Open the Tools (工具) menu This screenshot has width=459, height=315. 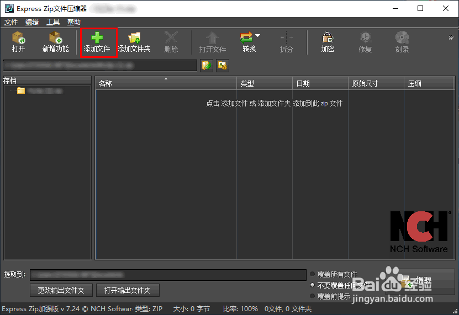tap(53, 22)
